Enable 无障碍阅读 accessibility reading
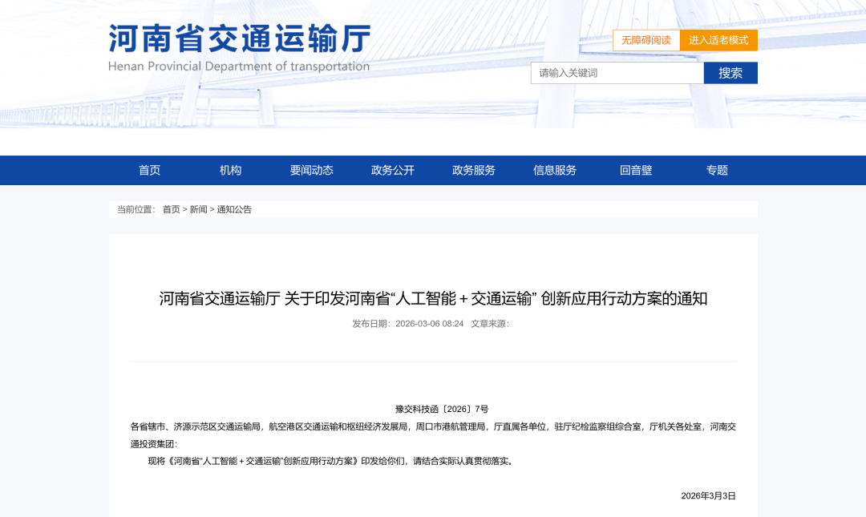 [x=645, y=40]
